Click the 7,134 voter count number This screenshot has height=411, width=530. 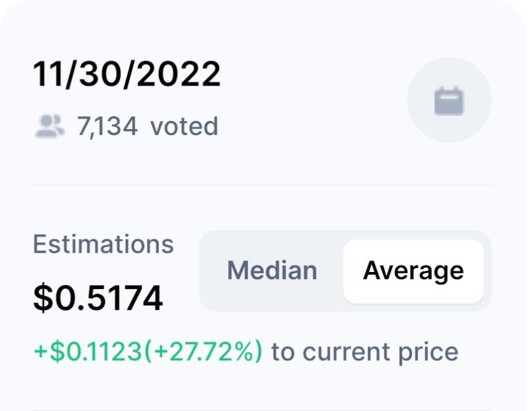point(107,126)
